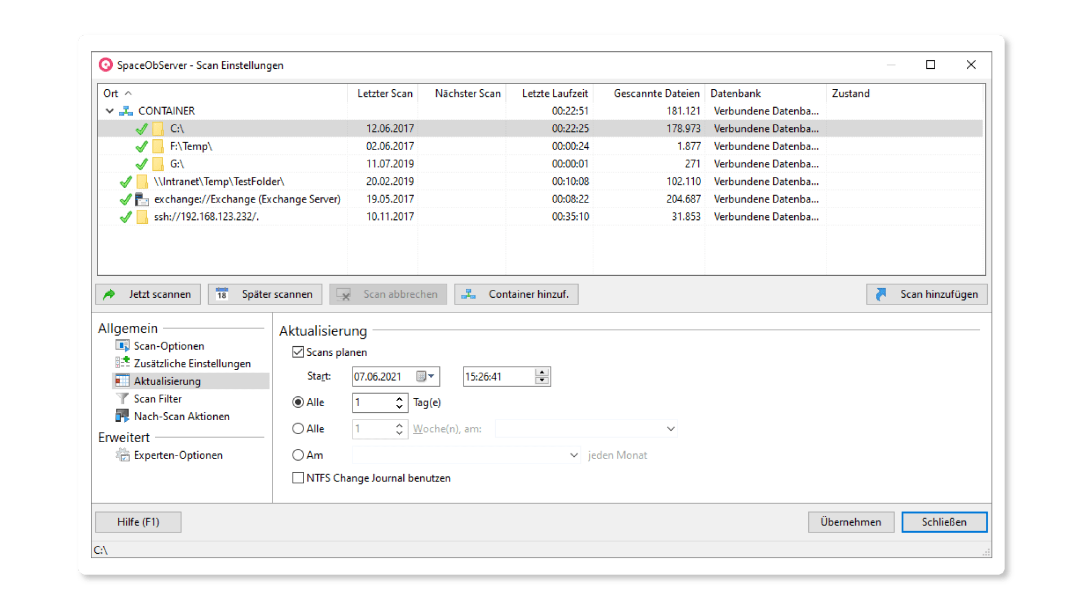Click the Jetzt scannen button
The image size is (1083, 609).
[x=148, y=294]
